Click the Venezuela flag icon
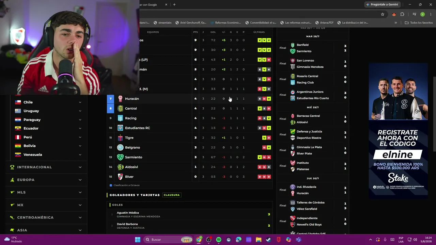Viewport: 436px width, 245px height. point(18,154)
